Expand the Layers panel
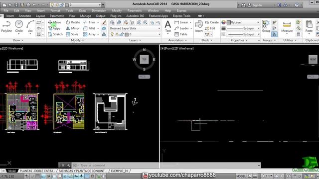The width and height of the screenshot is (319, 179). coord(135,40)
